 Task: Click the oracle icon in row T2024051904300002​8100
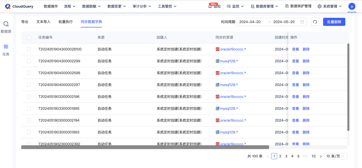point(217,49)
